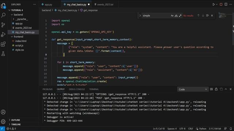Image resolution: width=234 pixels, height=131 pixels.
Task: Change line endings via CRLF status item
Action: pyautogui.click(x=190, y=129)
